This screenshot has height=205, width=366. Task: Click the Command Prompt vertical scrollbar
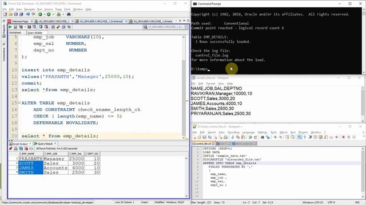click(364, 40)
